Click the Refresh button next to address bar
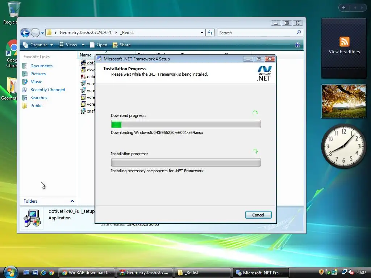 tap(210, 33)
